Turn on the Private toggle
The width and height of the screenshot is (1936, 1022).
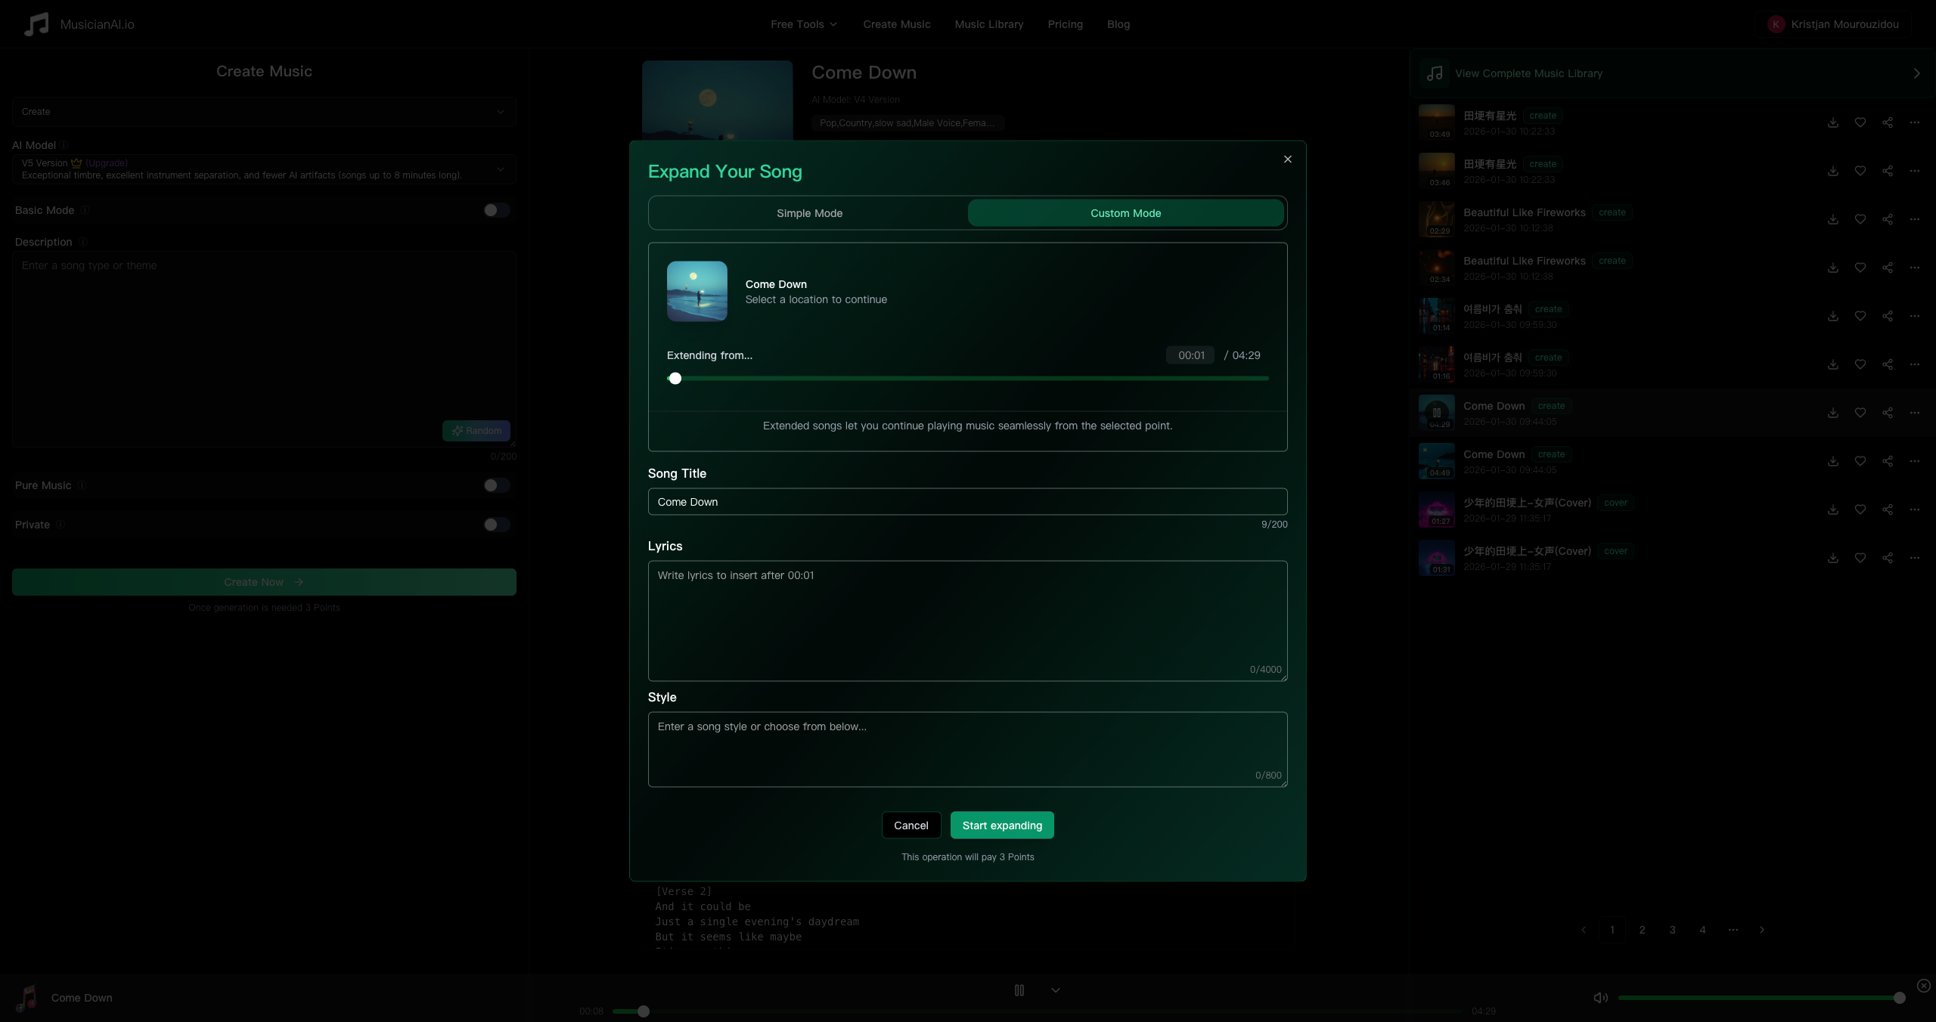(x=496, y=525)
